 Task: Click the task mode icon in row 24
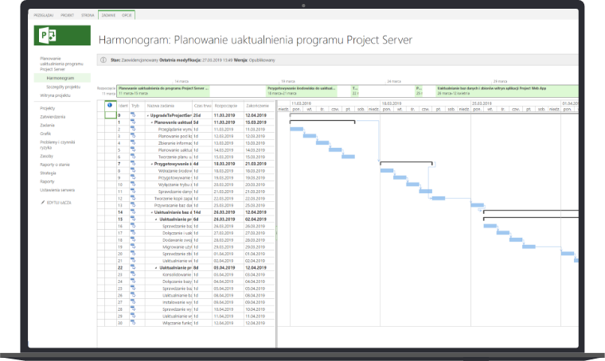click(133, 281)
